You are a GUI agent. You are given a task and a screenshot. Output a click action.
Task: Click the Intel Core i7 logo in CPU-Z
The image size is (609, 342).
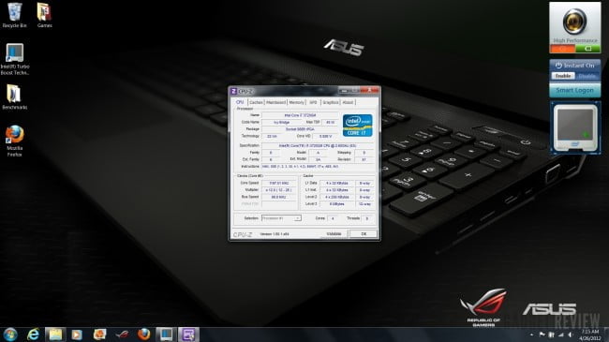pyautogui.click(x=357, y=126)
